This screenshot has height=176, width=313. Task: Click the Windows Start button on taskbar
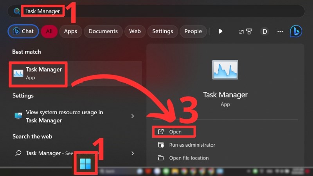click(85, 164)
